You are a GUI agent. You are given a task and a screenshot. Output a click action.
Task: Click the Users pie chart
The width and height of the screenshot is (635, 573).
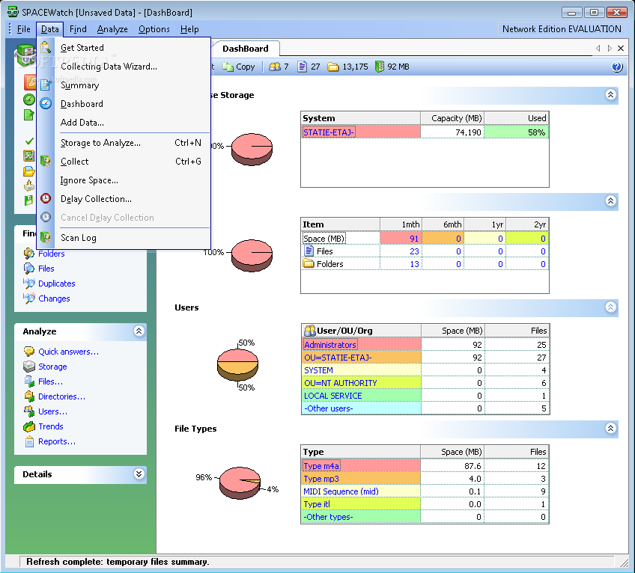click(x=237, y=364)
